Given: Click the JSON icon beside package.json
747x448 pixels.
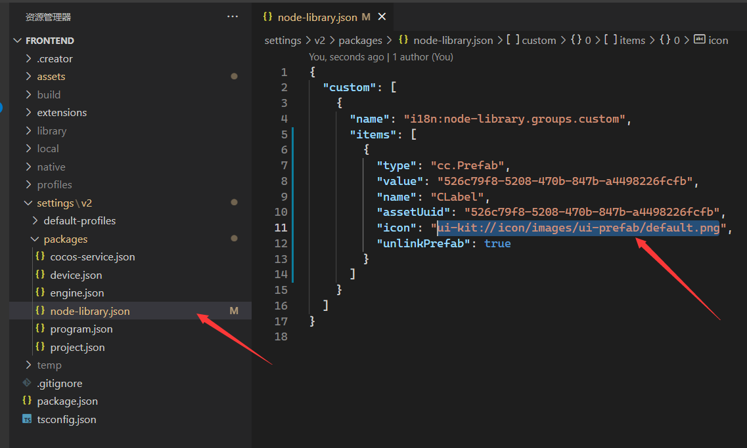Looking at the screenshot, I should [27, 401].
